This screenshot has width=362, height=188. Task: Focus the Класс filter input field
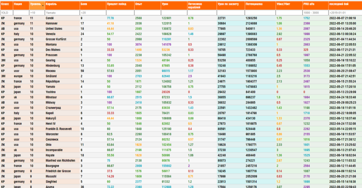click(x=7, y=13)
